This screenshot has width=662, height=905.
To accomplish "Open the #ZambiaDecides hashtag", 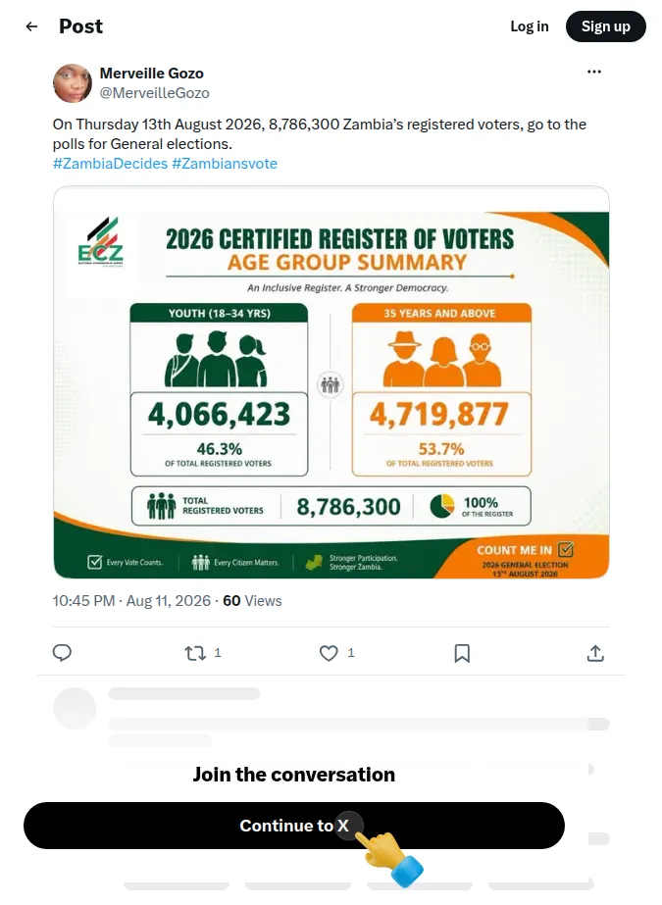I will pyautogui.click(x=110, y=164).
